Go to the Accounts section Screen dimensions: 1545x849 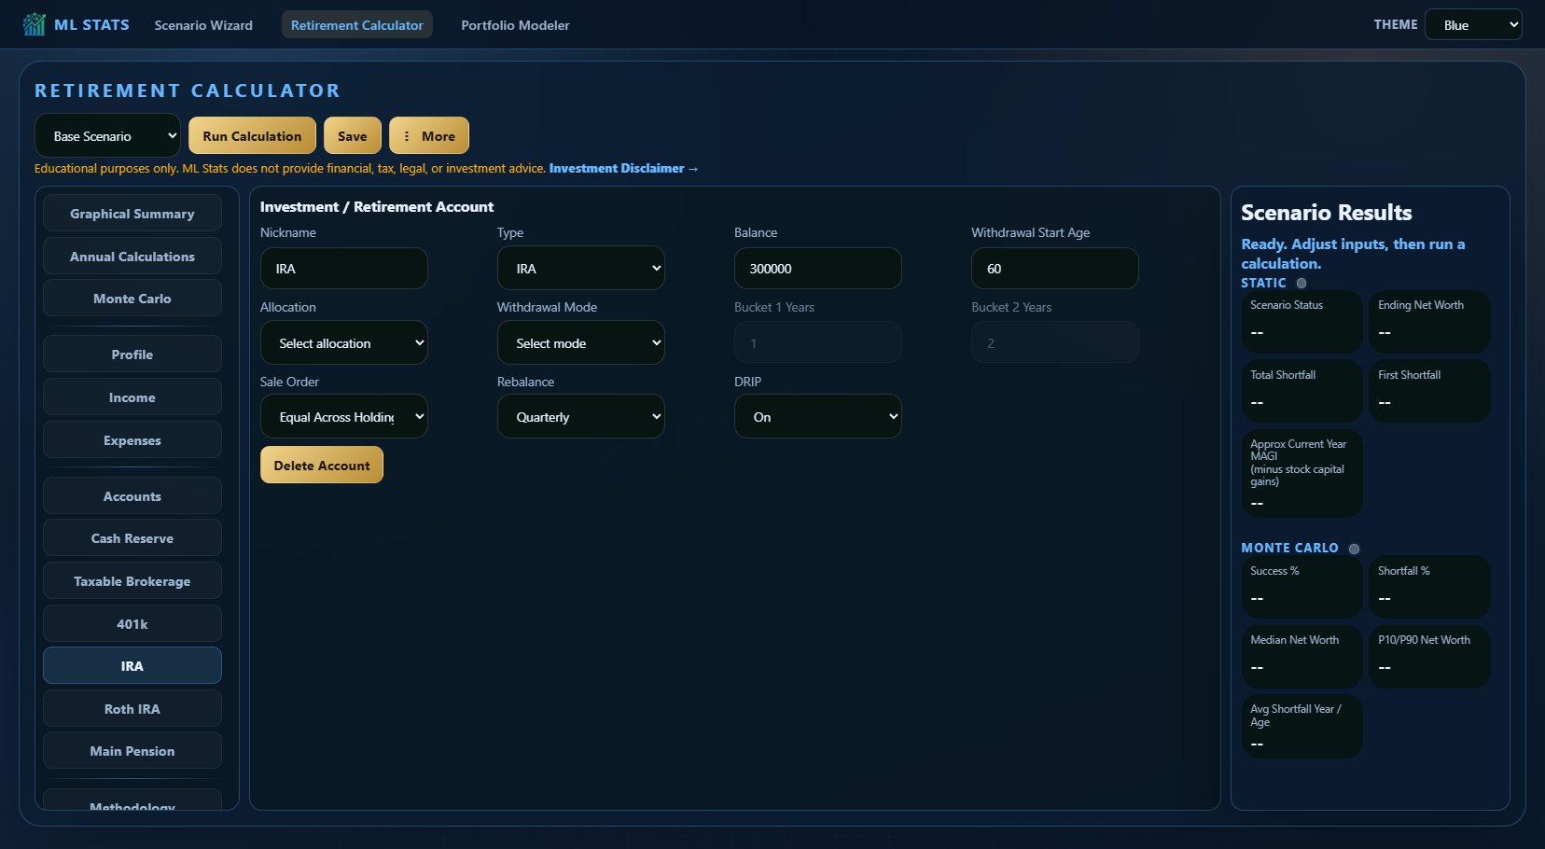[x=132, y=496]
